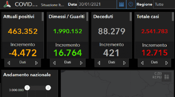The height and width of the screenshot is (97, 175).
Task: Click the COVID... dashboard title
Action: click(x=26, y=5)
